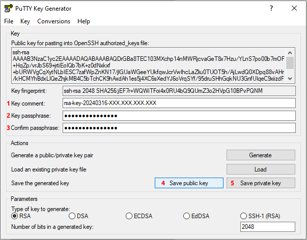Viewport: 307px width, 240px height.
Task: Click the Confirm passphrase field
Action: [179, 128]
